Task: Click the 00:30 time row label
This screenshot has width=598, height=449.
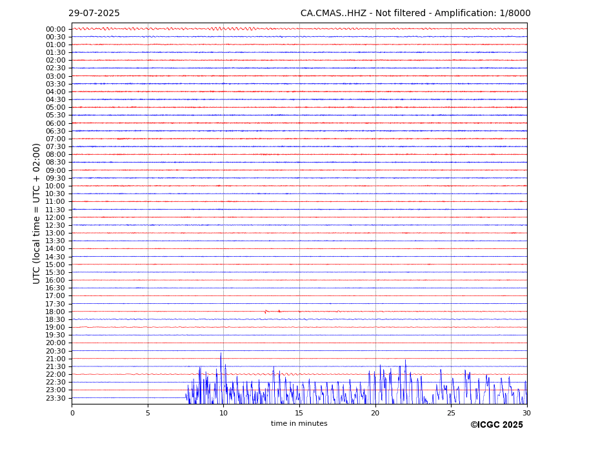Action: pyautogui.click(x=55, y=37)
